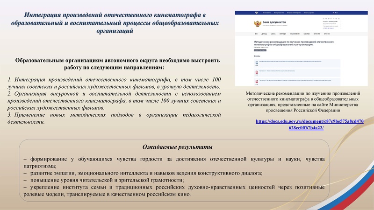Select the ВСЕ category tab

(x=256, y=34)
